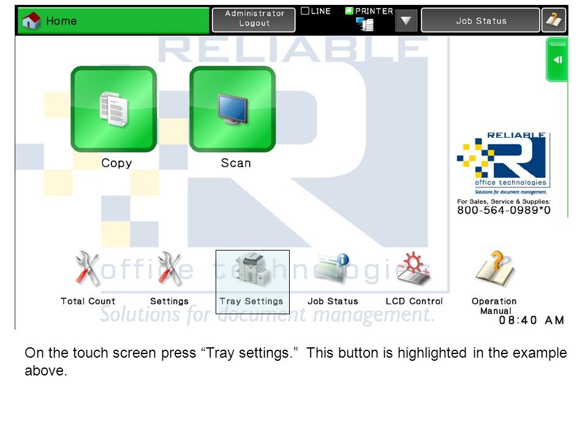Click the Reliable Office Technologies logo

tap(503, 163)
